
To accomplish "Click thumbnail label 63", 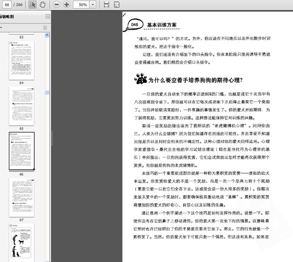I will click(x=21, y=37).
